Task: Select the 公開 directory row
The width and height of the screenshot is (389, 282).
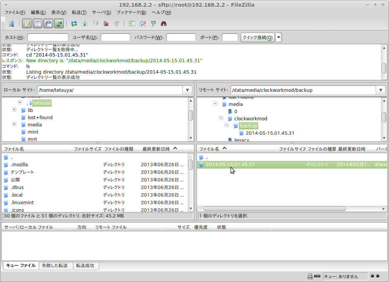Action: [94, 180]
